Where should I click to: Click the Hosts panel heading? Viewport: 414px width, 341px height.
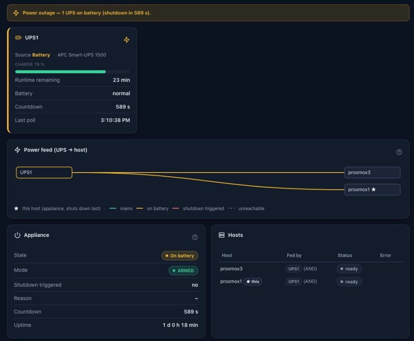tap(236, 235)
